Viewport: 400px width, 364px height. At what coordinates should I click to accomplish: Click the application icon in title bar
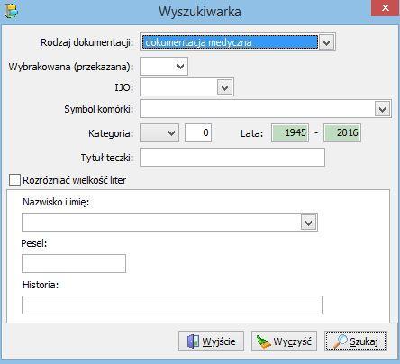click(x=11, y=11)
